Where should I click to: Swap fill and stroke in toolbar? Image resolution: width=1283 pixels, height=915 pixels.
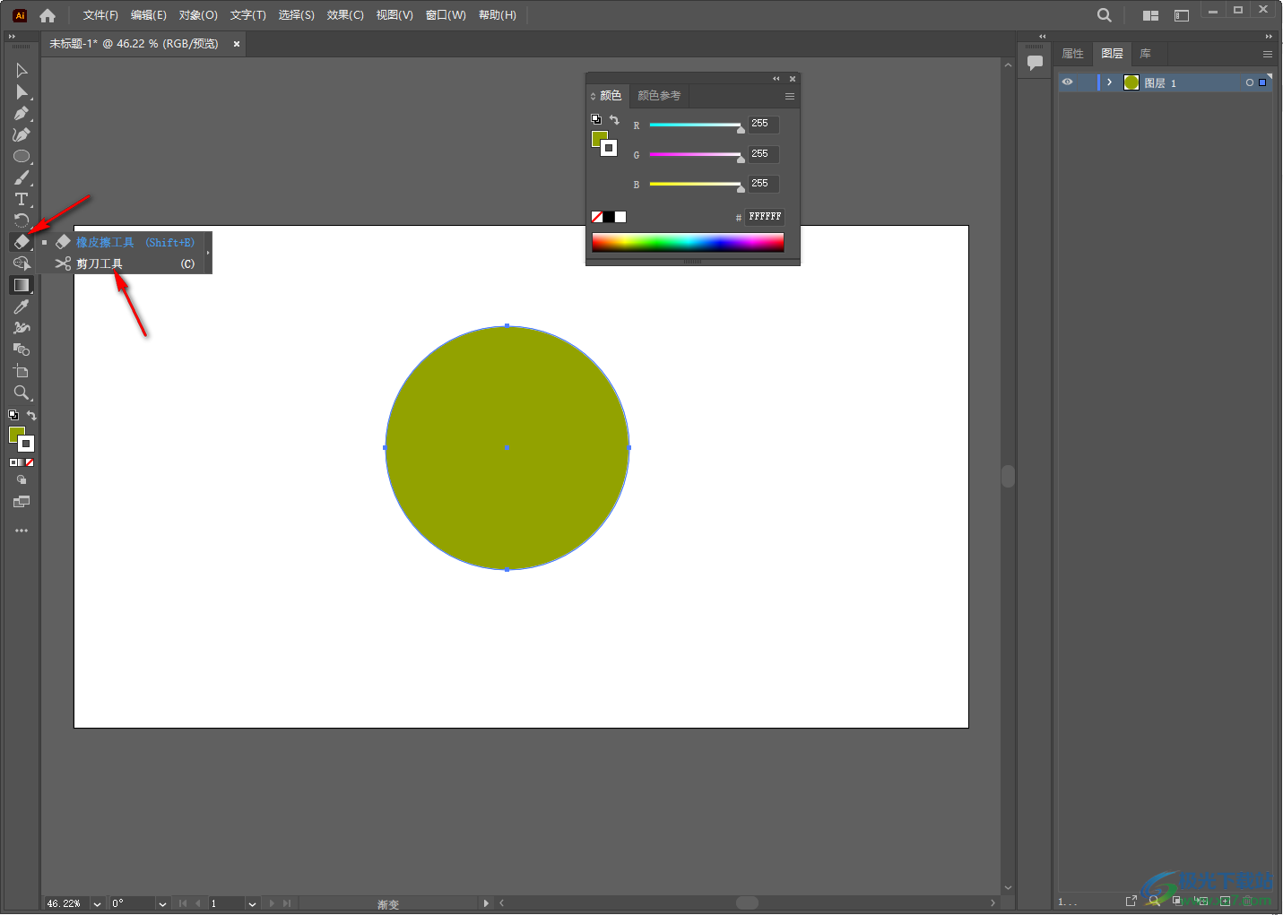tap(31, 415)
